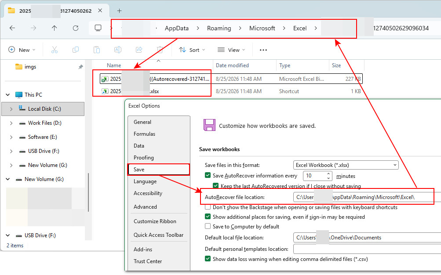
Task: Open the See more ellipsis menu
Action: click(x=263, y=50)
